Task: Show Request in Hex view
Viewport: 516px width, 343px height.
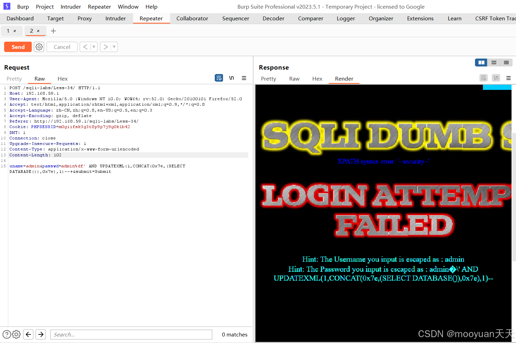Action: [62, 79]
